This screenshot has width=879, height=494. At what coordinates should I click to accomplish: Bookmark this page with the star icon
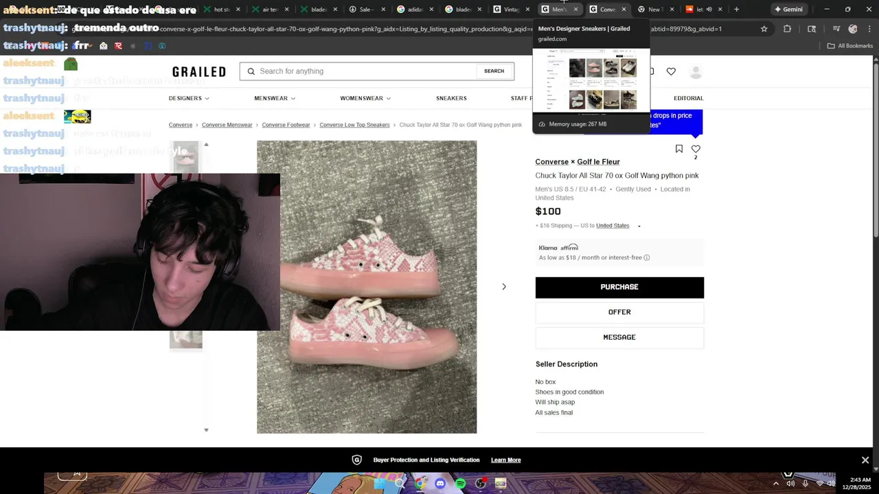(764, 29)
